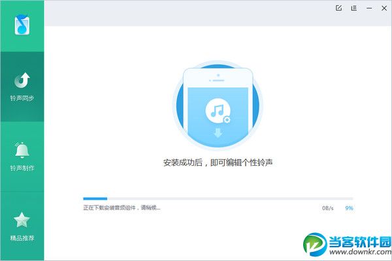Click the phone music download illustration

click(x=218, y=106)
